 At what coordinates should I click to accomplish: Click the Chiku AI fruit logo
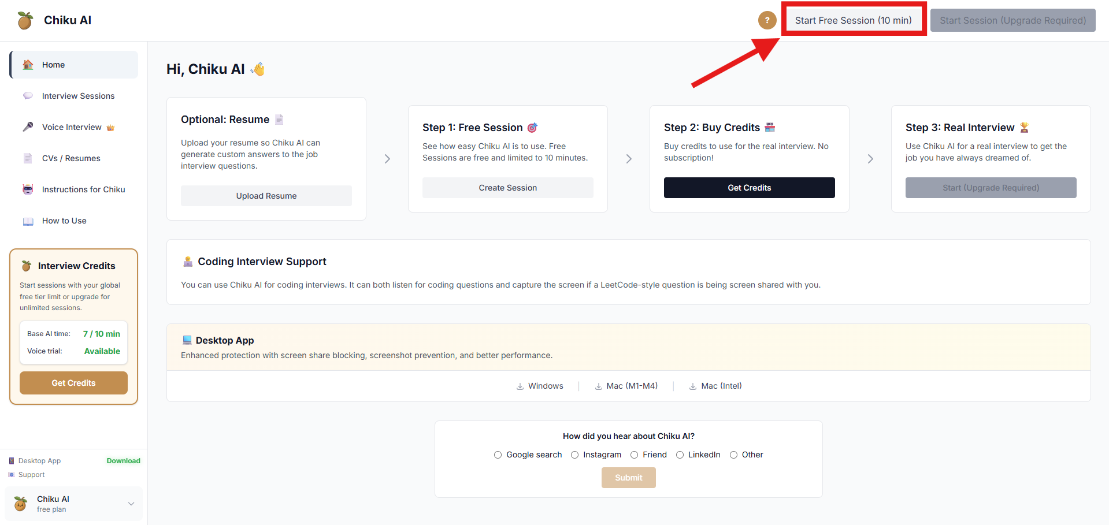coord(24,20)
